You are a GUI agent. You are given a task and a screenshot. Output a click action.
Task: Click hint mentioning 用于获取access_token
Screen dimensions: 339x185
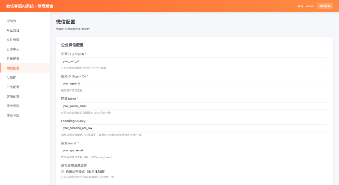click(87, 157)
